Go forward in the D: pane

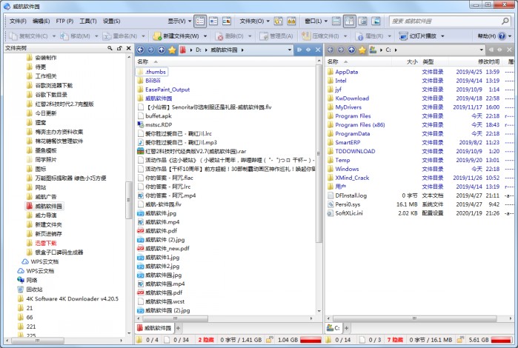click(151, 50)
